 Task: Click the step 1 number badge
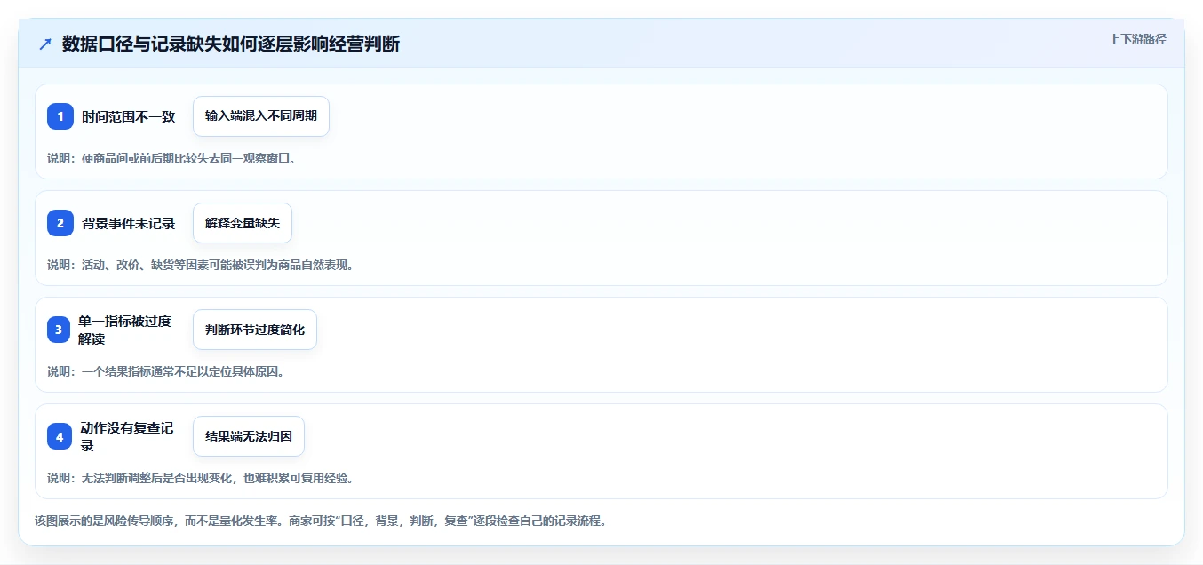[60, 116]
